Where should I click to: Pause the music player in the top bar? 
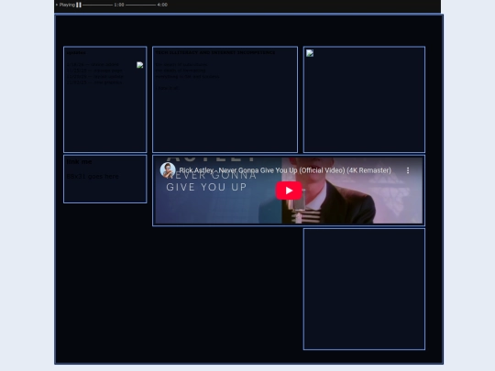coord(79,5)
